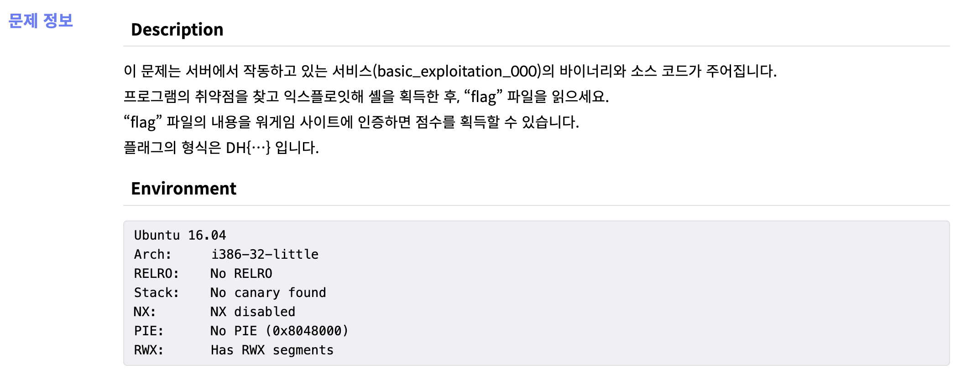Viewport: 961px width, 379px height.
Task: Click the PIE label in code block
Action: (149, 331)
